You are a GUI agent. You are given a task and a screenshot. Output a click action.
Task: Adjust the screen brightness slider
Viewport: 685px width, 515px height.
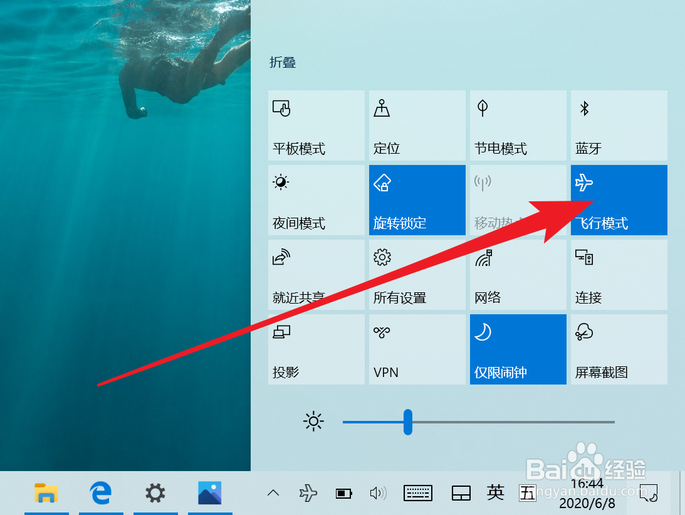(x=409, y=422)
